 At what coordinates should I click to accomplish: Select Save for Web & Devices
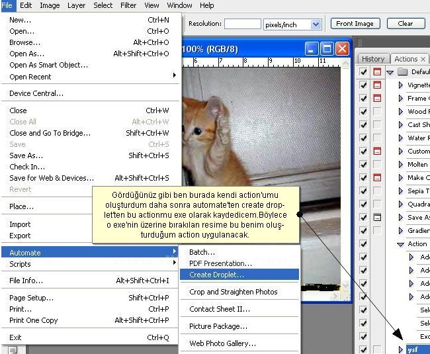pos(89,178)
